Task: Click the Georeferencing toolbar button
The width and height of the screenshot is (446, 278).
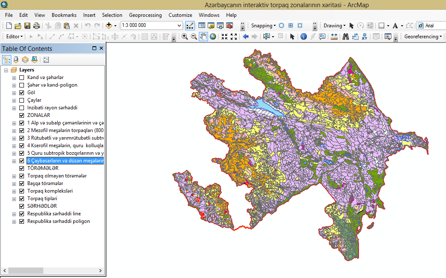Action: coord(422,37)
